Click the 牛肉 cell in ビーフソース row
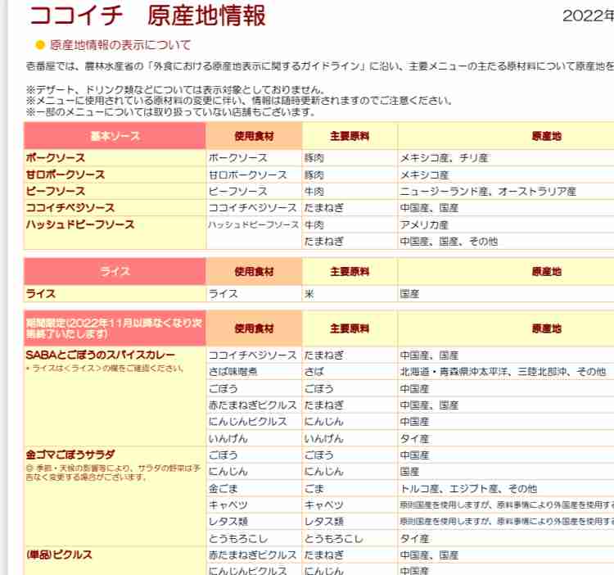The width and height of the screenshot is (614, 575). 314,191
